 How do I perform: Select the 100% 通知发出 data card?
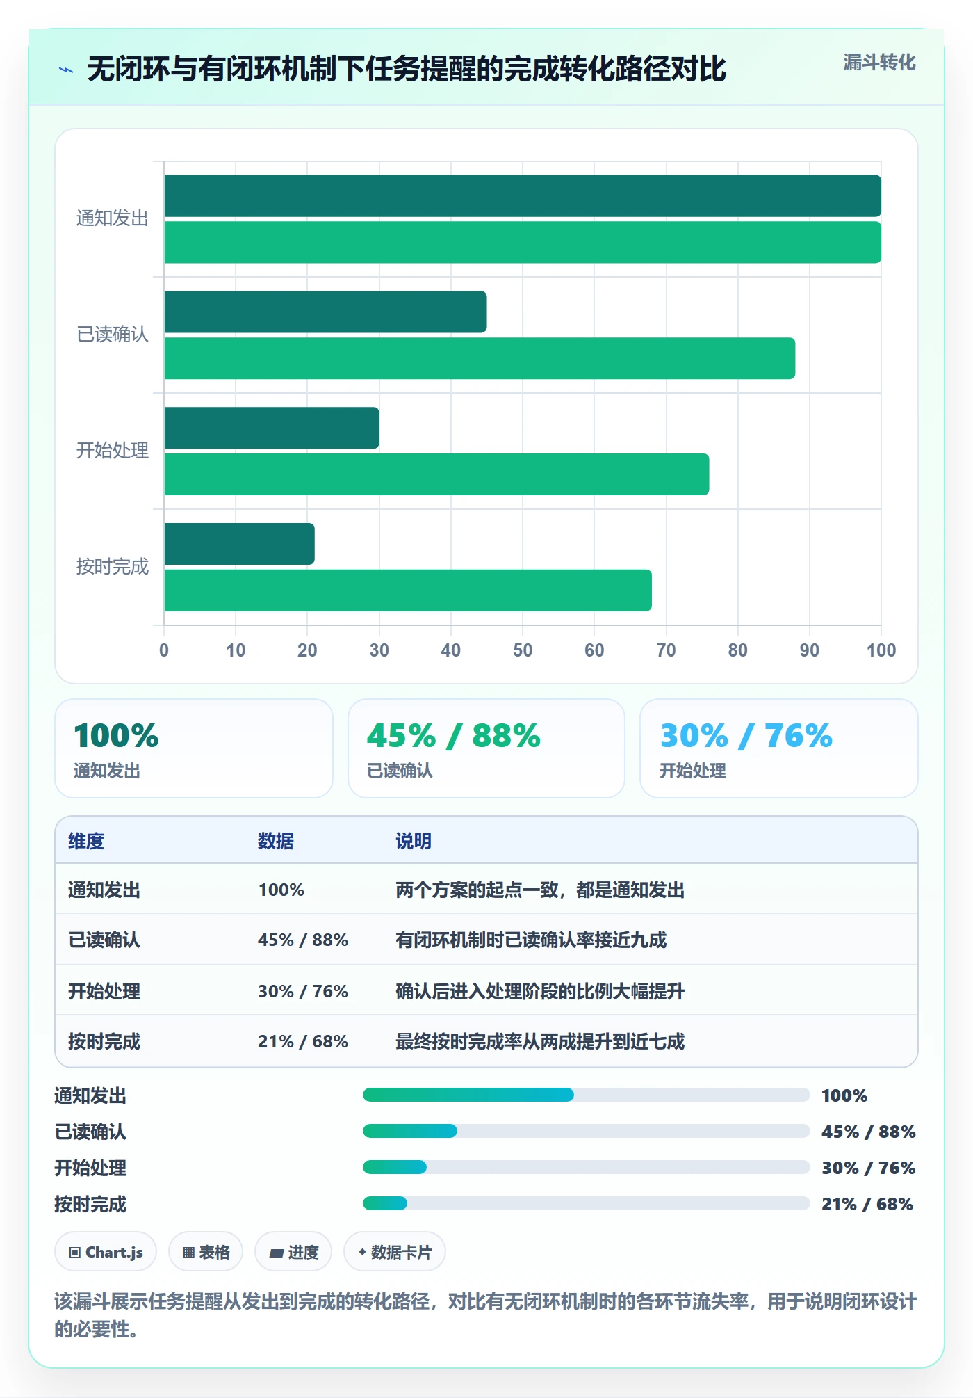pos(194,748)
